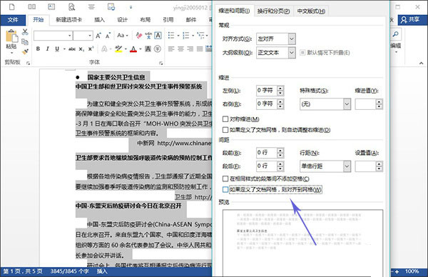Toggle 在相同样式的段落间不添加空格 checkbox
428x277 pixels.
(225, 178)
